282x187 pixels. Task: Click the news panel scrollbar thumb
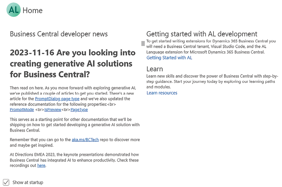pos(143,43)
